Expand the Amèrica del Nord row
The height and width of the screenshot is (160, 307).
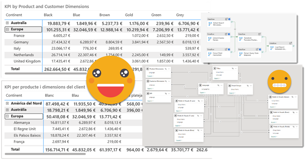click(x=7, y=104)
